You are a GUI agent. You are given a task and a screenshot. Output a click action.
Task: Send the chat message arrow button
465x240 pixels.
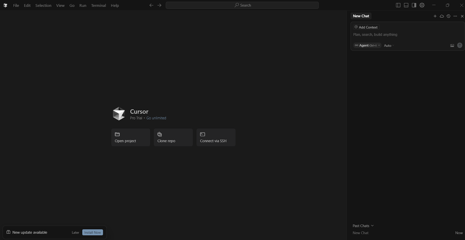click(x=459, y=45)
